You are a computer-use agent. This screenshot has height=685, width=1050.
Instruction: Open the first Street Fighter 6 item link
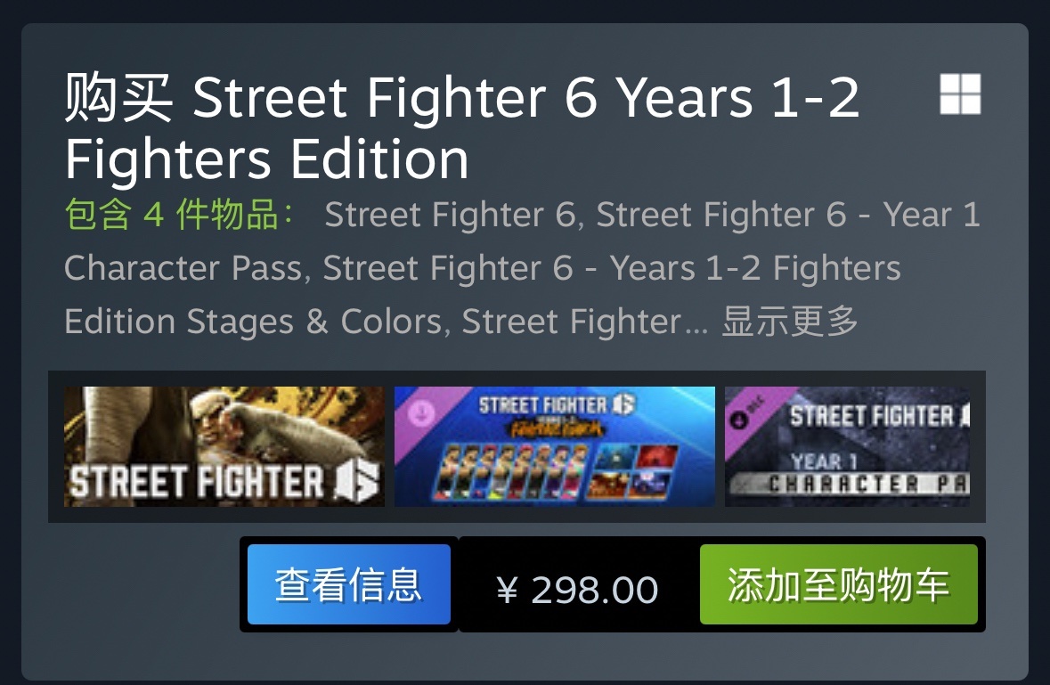451,216
